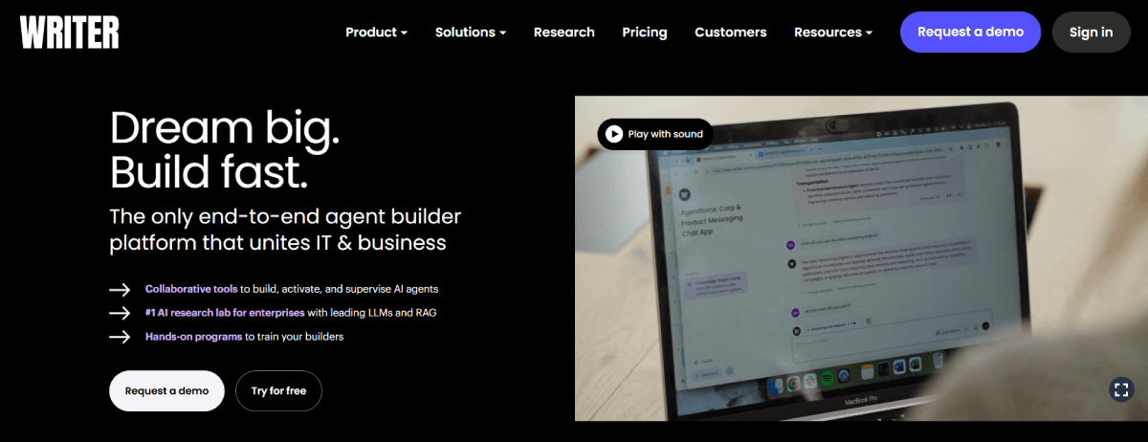The image size is (1148, 442).
Task: Open the Collaborative tools link
Action: tap(191, 289)
